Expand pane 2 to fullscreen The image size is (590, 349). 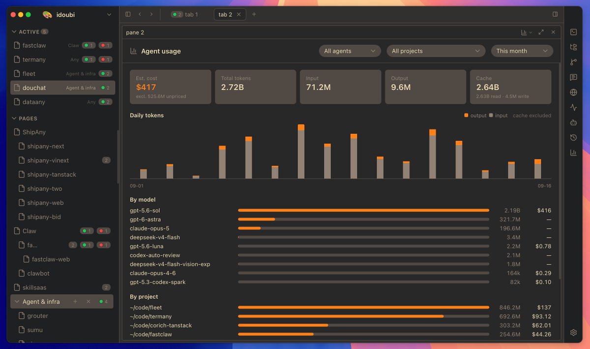[x=541, y=32]
